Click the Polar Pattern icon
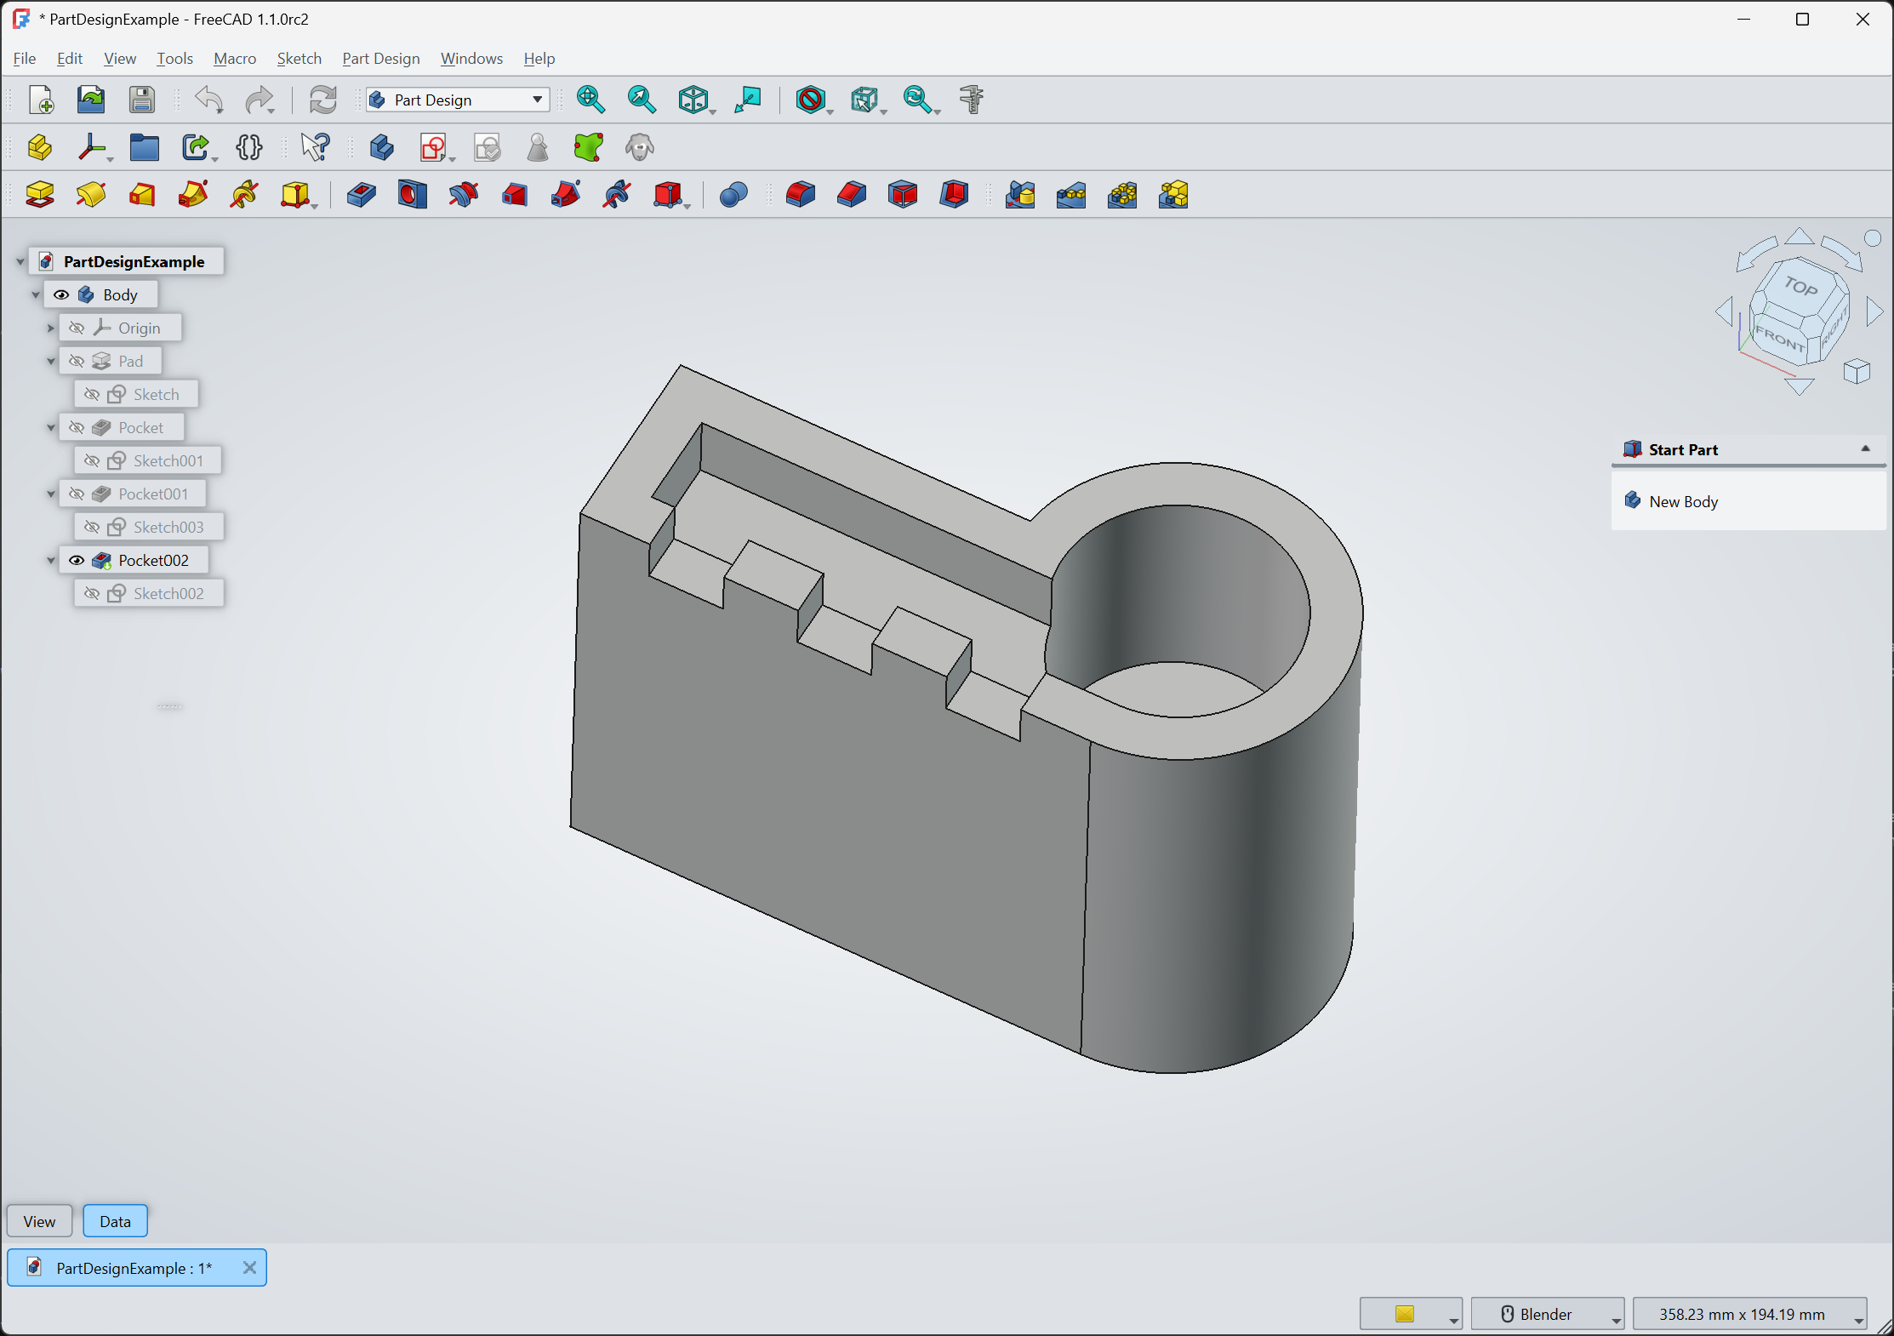Screen dimensions: 1894x1336 point(1121,195)
